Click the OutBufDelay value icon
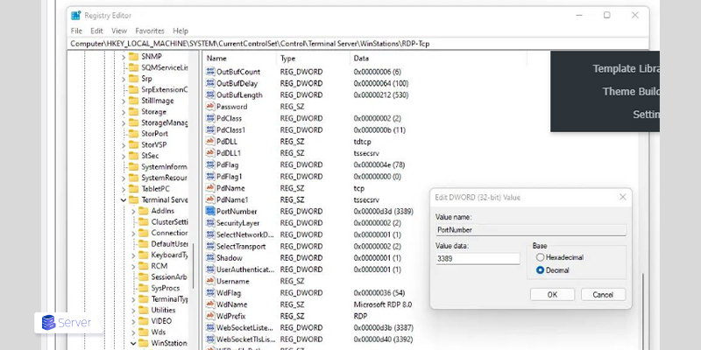The image size is (701, 350). click(x=210, y=83)
